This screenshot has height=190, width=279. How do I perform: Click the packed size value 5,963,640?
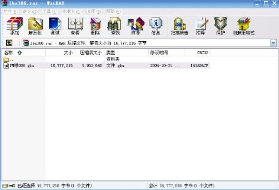[x=92, y=66]
